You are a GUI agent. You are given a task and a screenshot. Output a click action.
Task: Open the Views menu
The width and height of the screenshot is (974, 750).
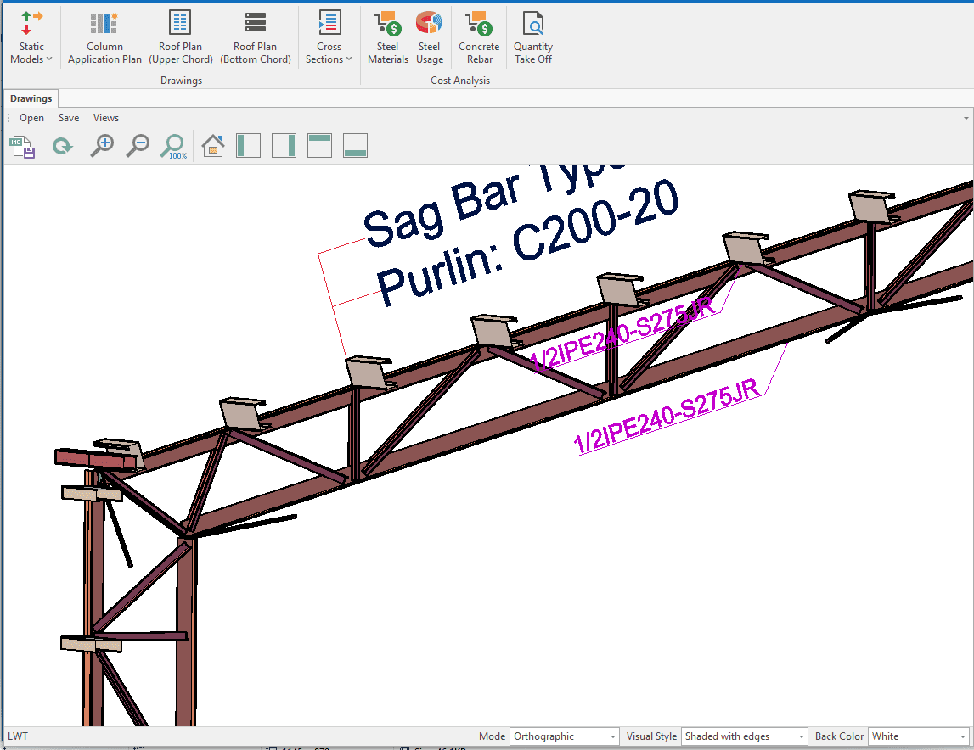point(106,118)
